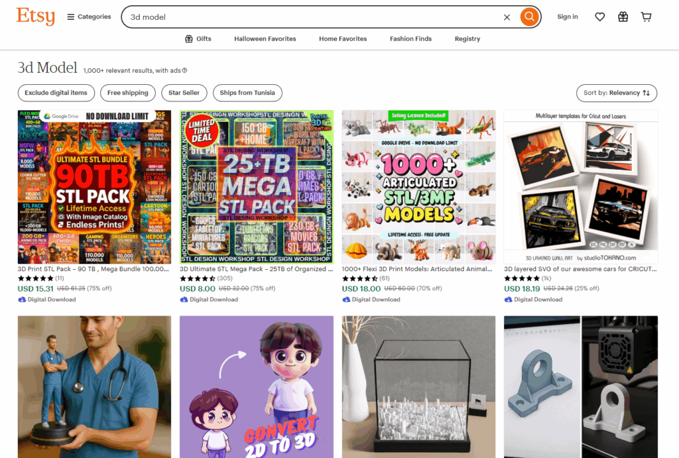
Task: Toggle the Star Seller filter
Action: [184, 93]
